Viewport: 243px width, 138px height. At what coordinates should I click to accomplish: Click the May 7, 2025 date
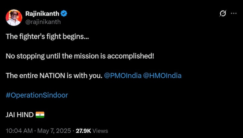[54, 131]
